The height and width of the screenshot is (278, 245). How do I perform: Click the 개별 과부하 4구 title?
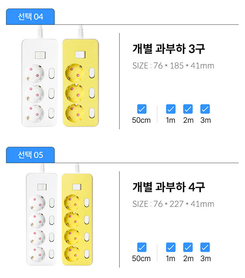point(169,187)
